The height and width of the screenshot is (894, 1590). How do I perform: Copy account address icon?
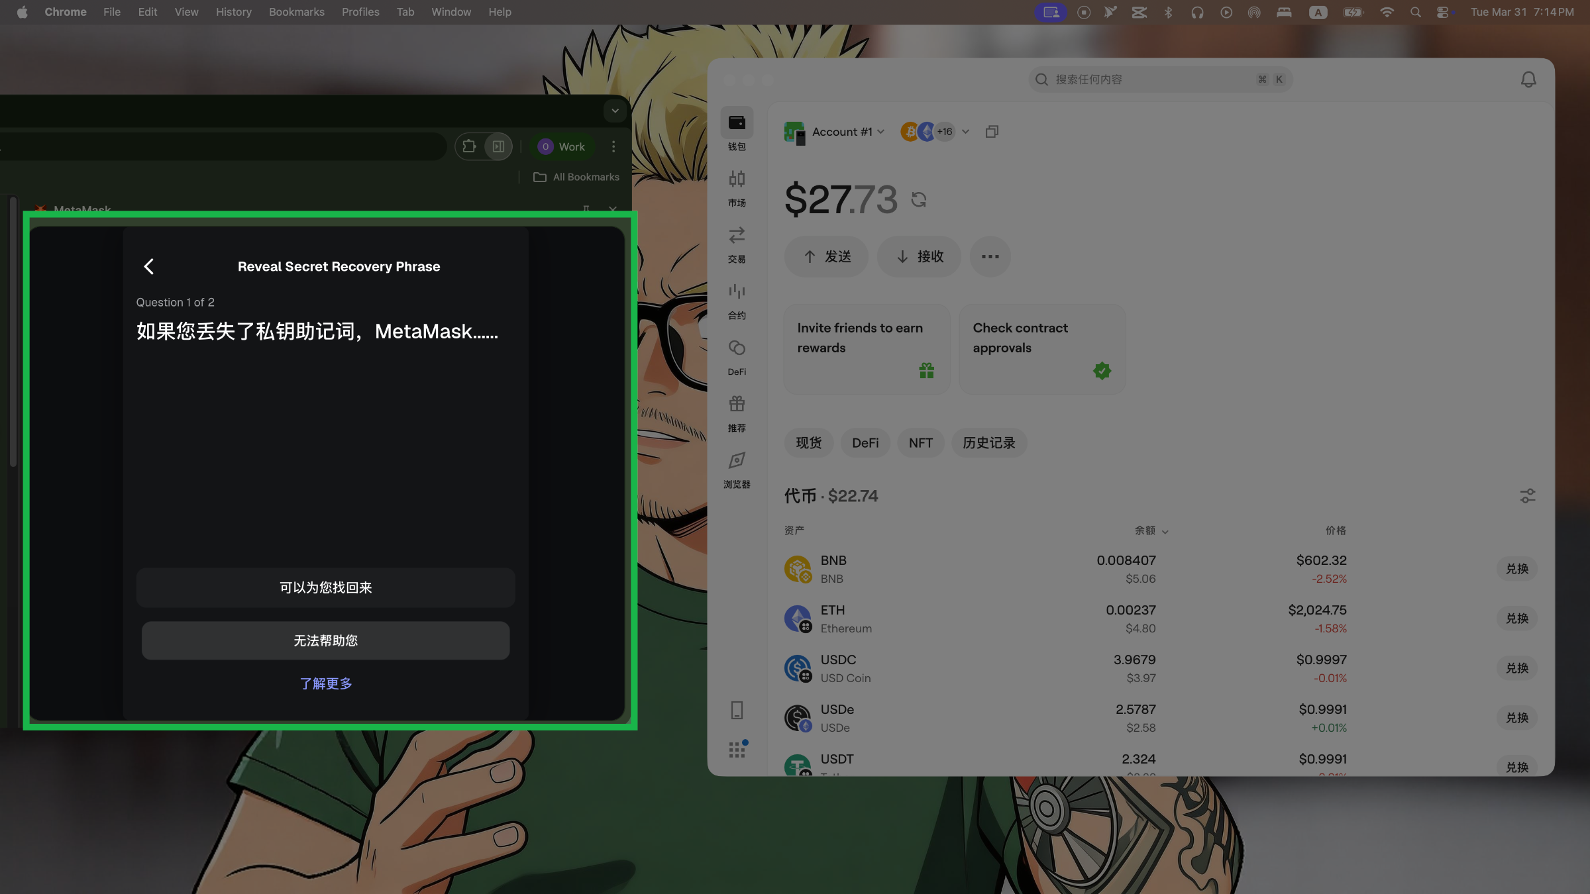[992, 132]
